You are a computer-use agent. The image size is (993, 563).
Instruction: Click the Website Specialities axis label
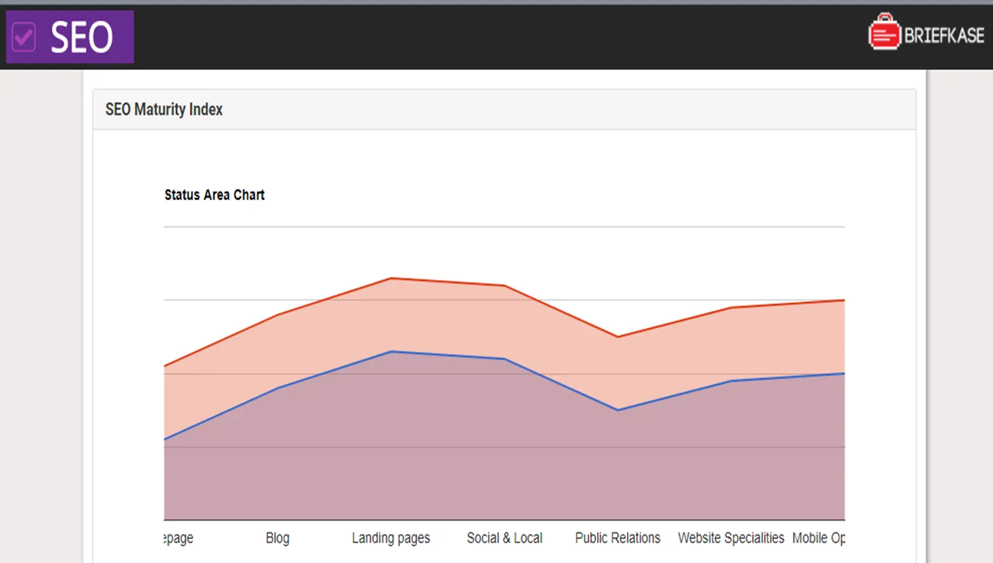pos(731,538)
